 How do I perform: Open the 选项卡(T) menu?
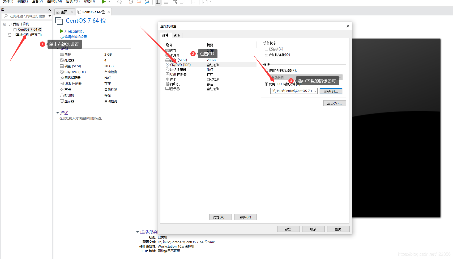73,1
